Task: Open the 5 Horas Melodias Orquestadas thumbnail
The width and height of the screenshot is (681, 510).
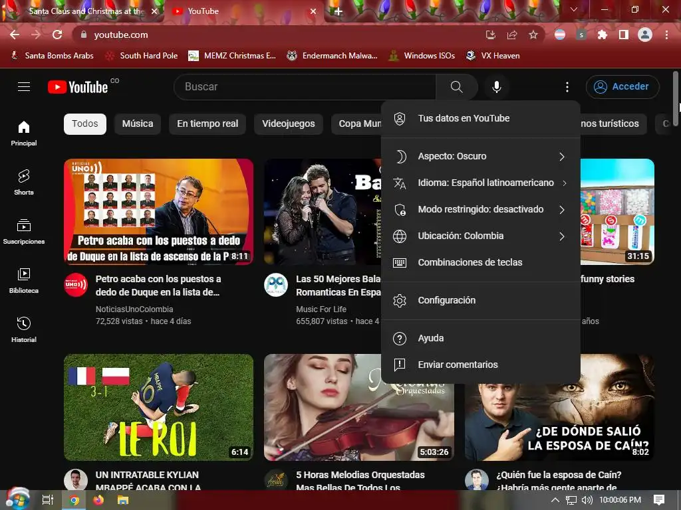Action: tap(358, 407)
